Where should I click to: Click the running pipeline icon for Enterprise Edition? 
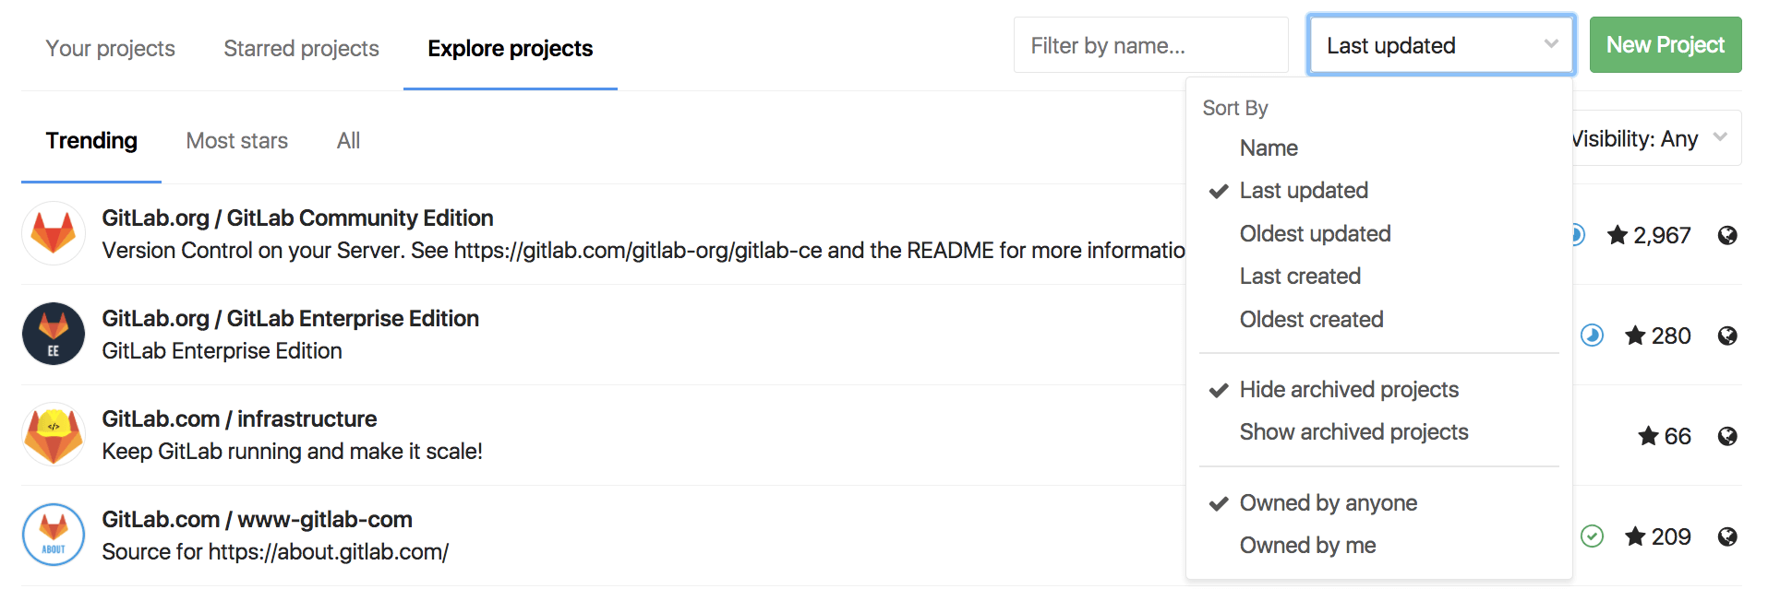(x=1592, y=336)
